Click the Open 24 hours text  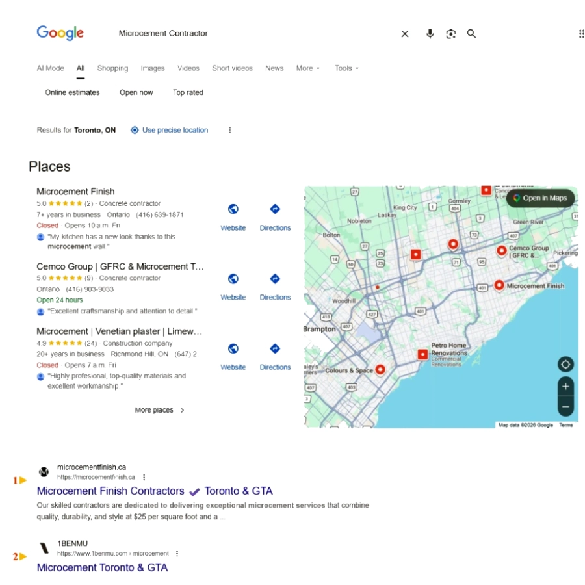coord(60,300)
